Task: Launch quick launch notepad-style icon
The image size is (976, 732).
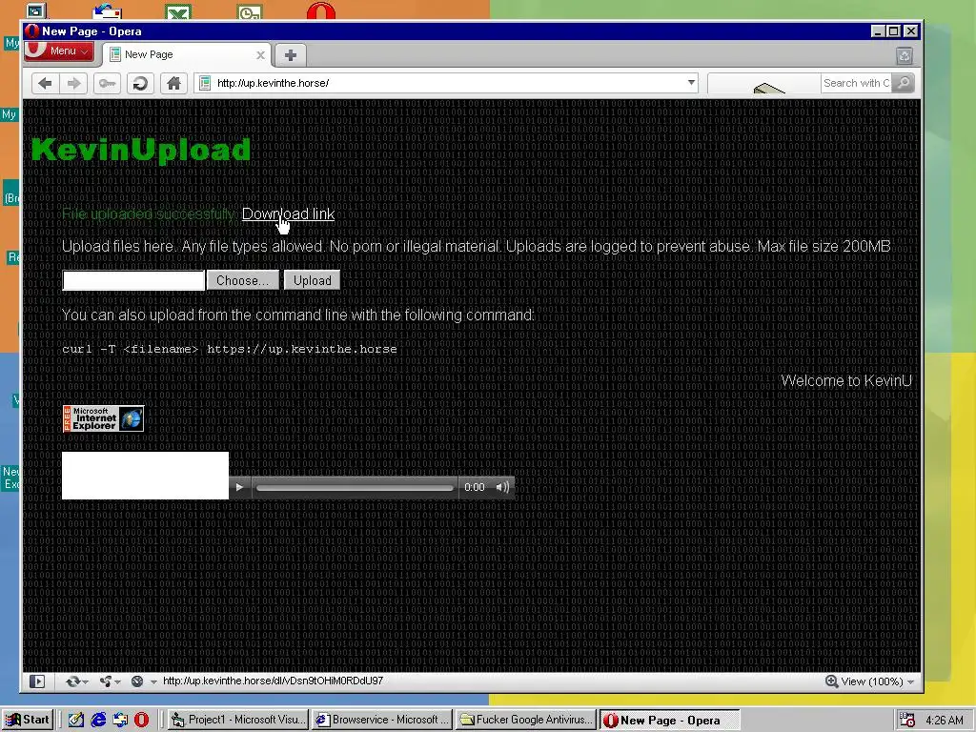Action: tap(76, 721)
